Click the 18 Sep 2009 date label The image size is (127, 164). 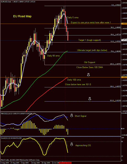(35, 163)
